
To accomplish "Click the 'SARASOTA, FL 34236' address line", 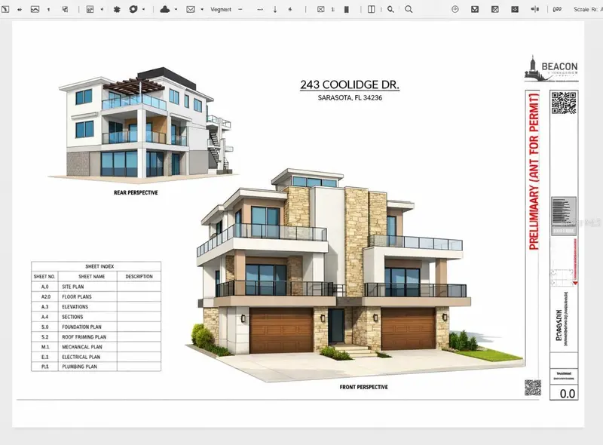I will point(350,98).
